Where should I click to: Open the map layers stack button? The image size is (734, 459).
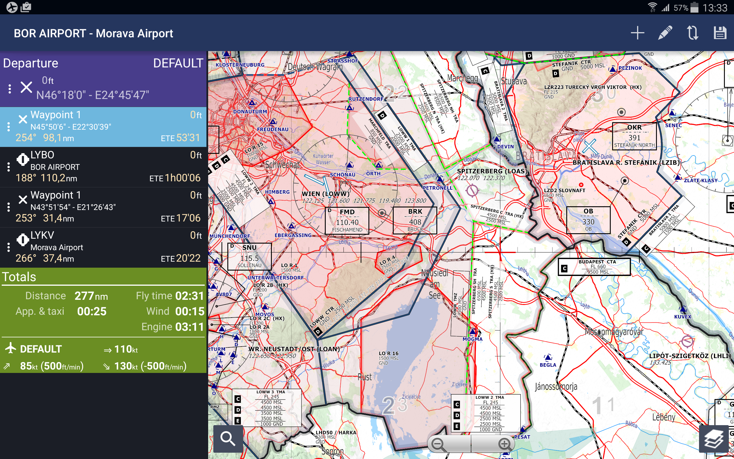pos(713,439)
